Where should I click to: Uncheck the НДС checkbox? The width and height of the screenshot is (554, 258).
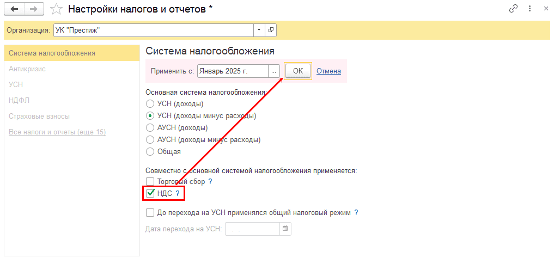point(150,193)
